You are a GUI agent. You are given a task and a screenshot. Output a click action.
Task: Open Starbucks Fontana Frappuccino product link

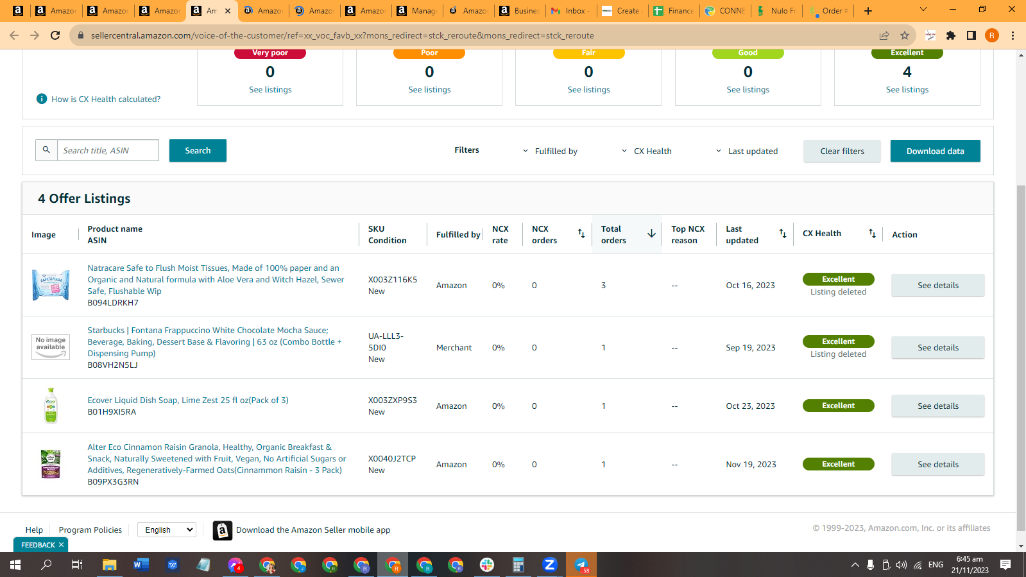(215, 342)
